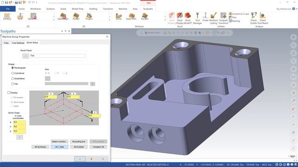Image resolution: width=298 pixels, height=167 pixels.
Task: Close the Machine Group Properties dialog
Action: pos(107,37)
